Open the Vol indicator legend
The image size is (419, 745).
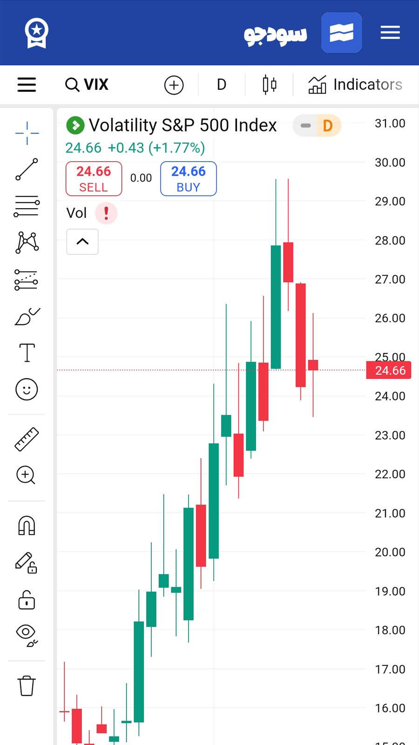point(76,213)
